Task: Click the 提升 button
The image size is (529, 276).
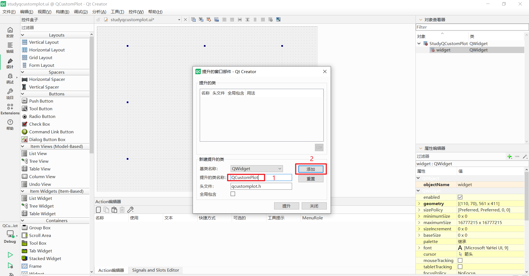Action: point(287,206)
